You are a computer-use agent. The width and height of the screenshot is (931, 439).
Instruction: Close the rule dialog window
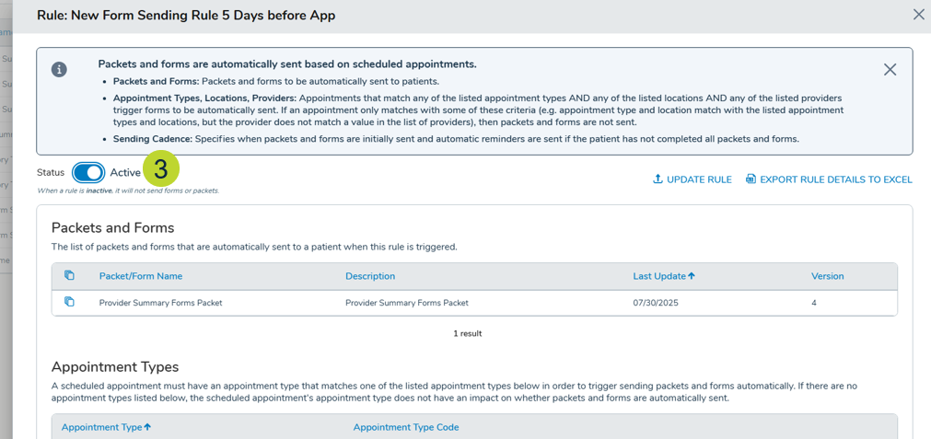pos(918,15)
